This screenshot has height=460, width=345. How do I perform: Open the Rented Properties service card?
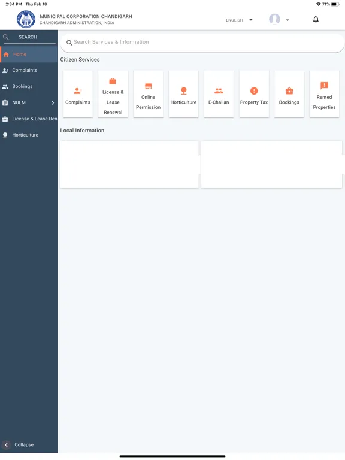pos(324,94)
